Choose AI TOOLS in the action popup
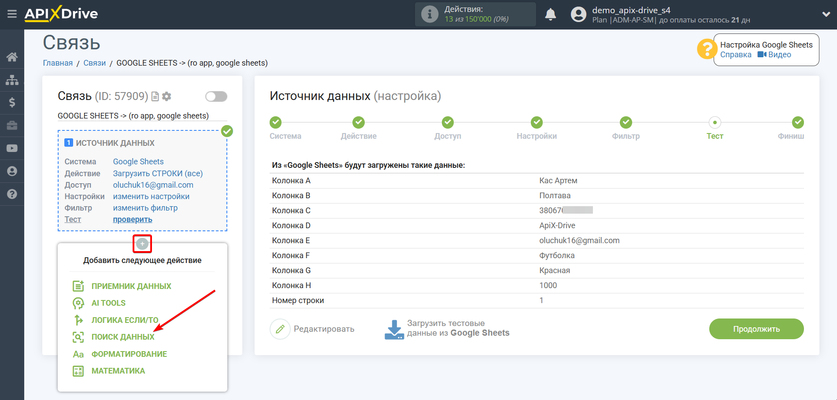The height and width of the screenshot is (400, 837). point(108,303)
